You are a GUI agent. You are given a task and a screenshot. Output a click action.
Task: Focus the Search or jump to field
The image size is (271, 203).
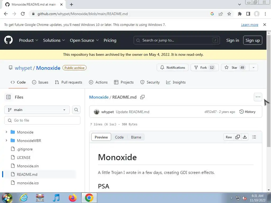pyautogui.click(x=177, y=40)
